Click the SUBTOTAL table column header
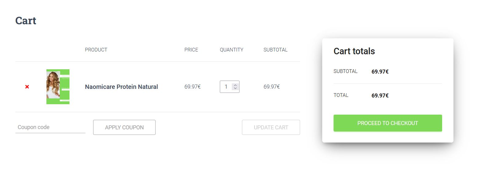Screen dimensions: 483x179 (x=275, y=50)
